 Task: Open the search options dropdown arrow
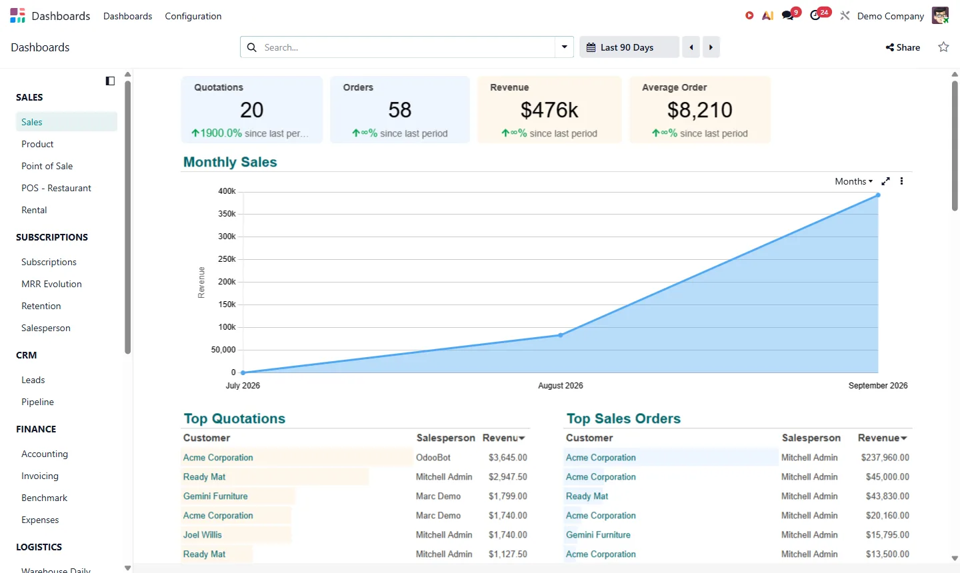pos(564,47)
